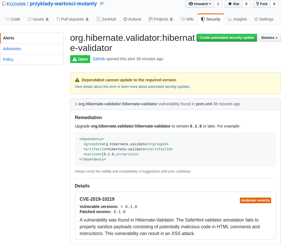Click the Actions play icon
Image resolution: width=281 pixels, height=246 pixels.
click(125, 19)
